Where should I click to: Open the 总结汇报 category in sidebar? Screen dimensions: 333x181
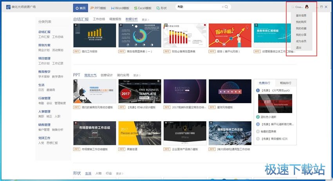[x=44, y=32]
